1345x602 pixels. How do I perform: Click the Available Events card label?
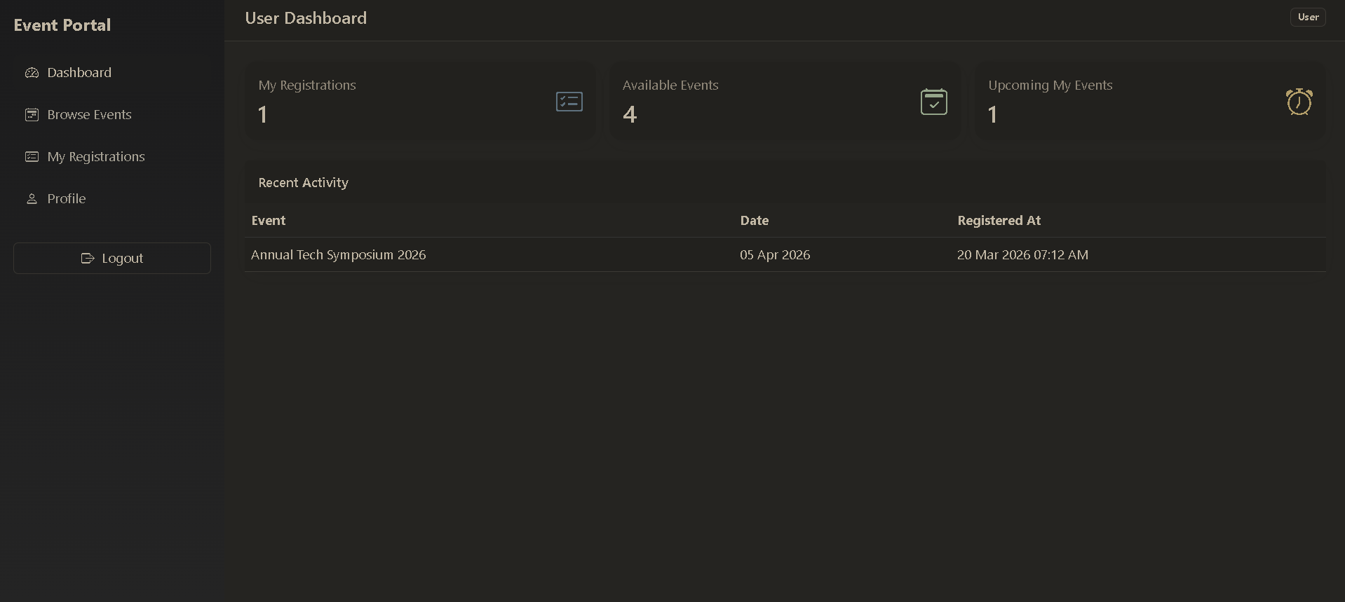tap(670, 85)
